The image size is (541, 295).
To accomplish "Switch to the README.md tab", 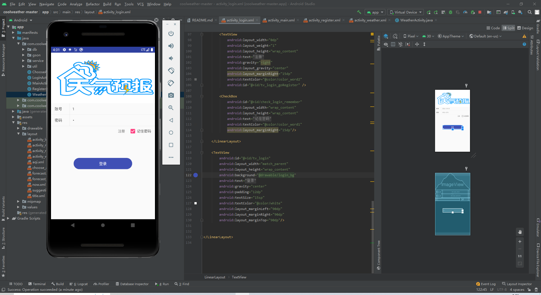I will coord(202,20).
